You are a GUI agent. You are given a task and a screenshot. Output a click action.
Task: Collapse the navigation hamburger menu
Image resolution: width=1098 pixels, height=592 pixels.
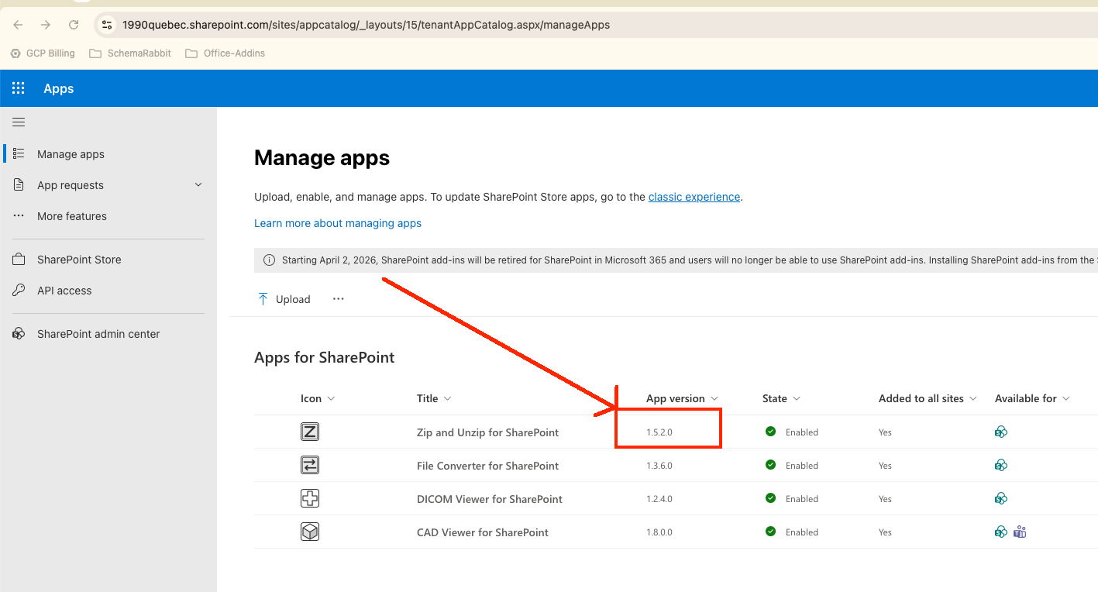(19, 122)
